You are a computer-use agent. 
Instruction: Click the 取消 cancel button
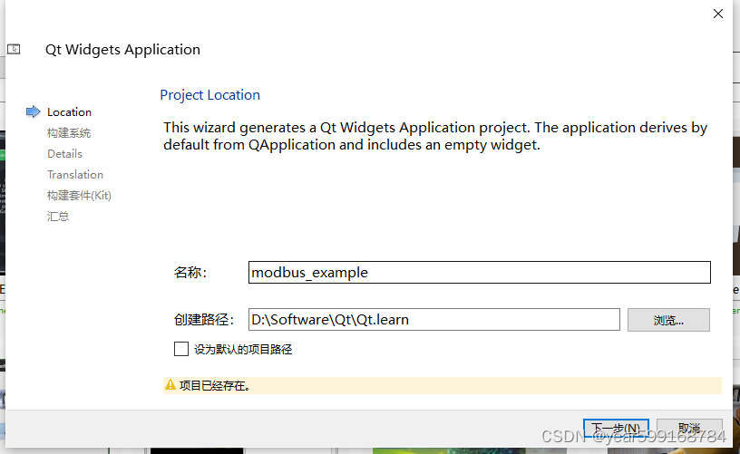click(689, 429)
